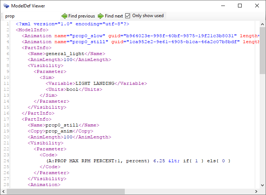Viewport: 266px width, 195px height.
Task: Click the closing PartInfo tag on line 16
Action: pyautogui.click(x=38, y=113)
